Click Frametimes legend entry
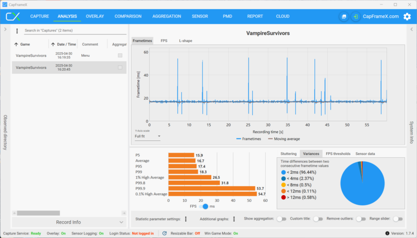Screen dimensions: 417x238 249,139
